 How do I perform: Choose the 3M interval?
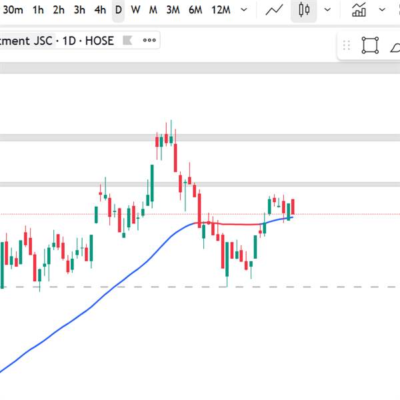pyautogui.click(x=173, y=10)
